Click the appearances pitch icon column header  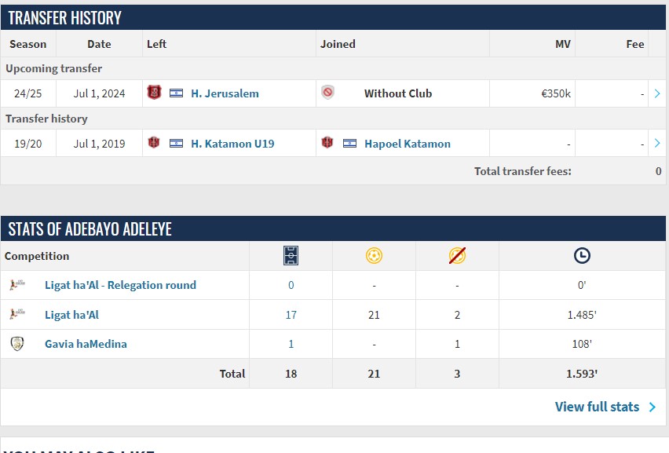click(x=291, y=255)
